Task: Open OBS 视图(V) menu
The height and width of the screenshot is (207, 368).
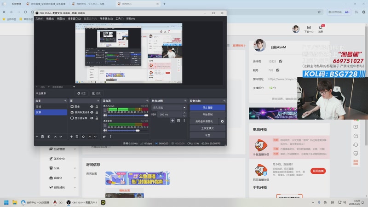Action: (61, 18)
